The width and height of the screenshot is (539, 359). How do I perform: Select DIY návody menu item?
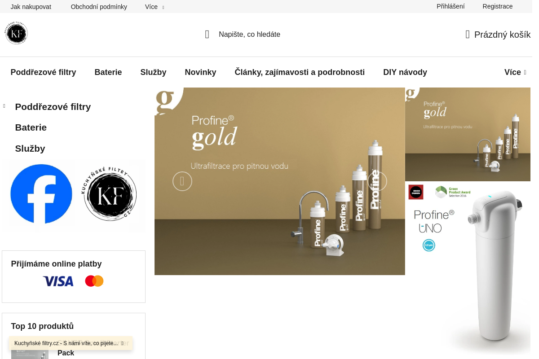(405, 72)
